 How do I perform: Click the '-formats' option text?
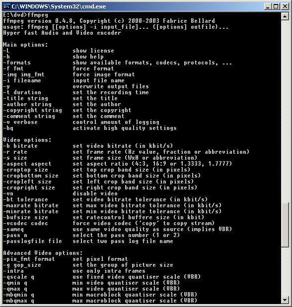(17, 62)
